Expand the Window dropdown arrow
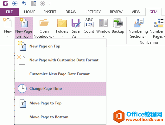 (x=103, y=36)
